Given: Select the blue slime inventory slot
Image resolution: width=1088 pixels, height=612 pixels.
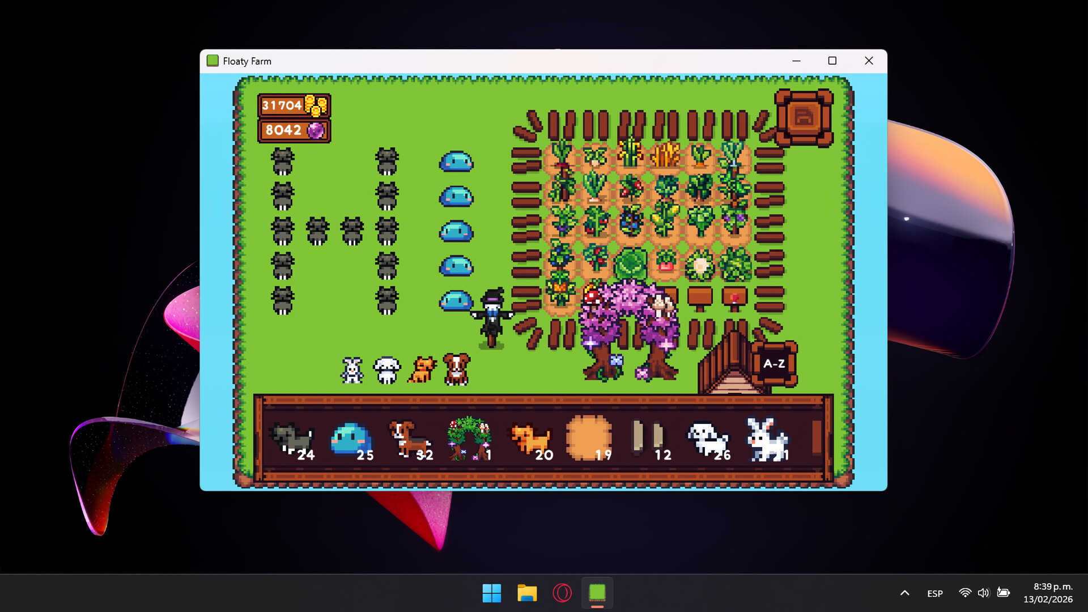Looking at the screenshot, I should click(x=351, y=436).
